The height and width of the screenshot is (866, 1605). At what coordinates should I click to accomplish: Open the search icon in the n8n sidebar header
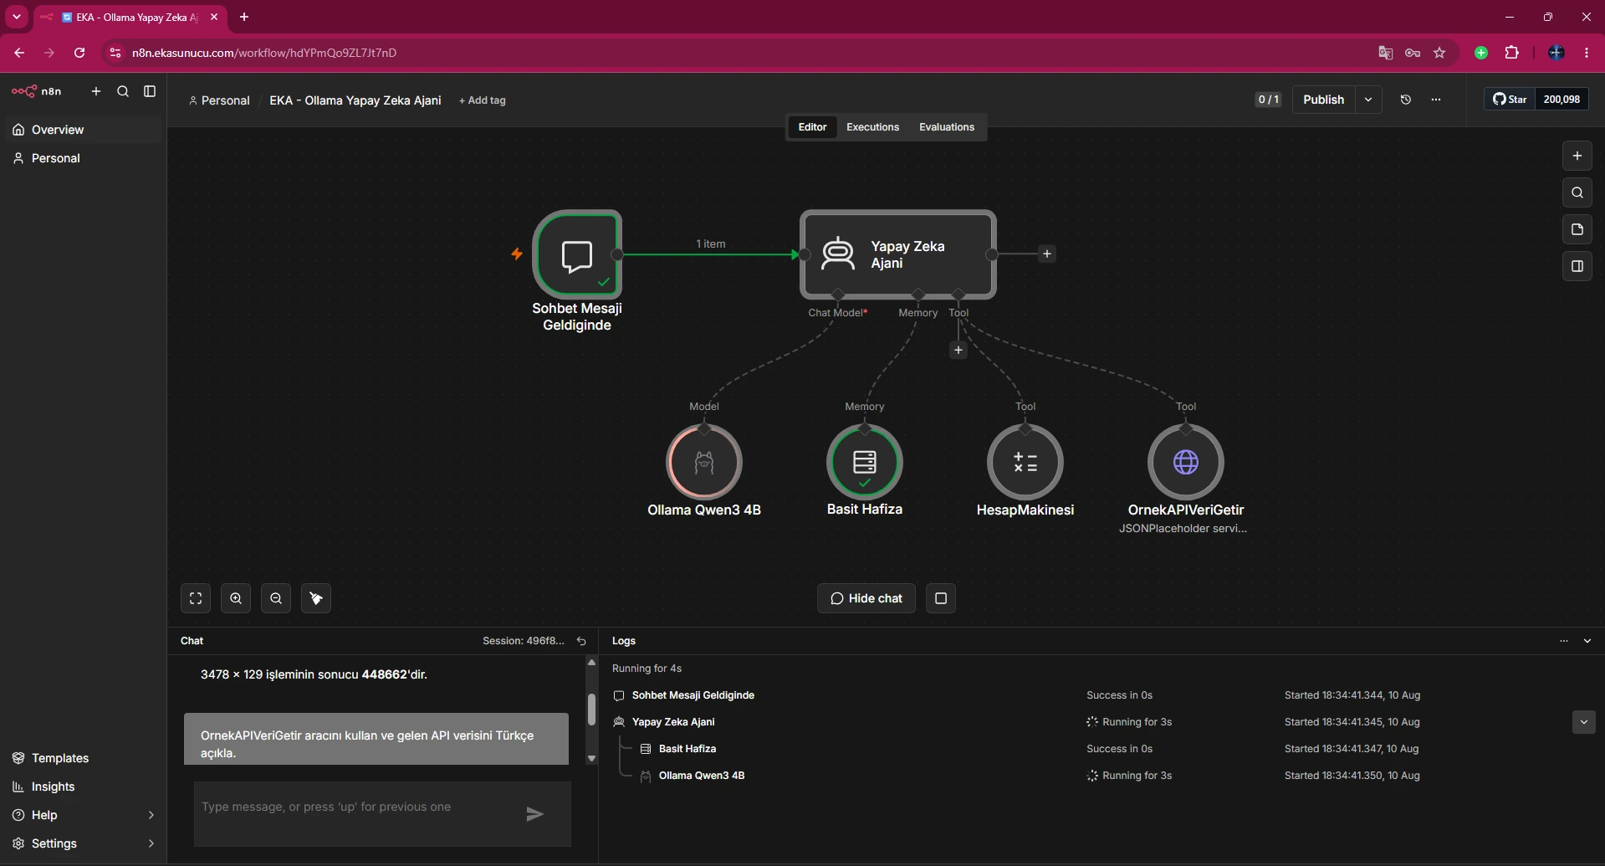point(123,91)
